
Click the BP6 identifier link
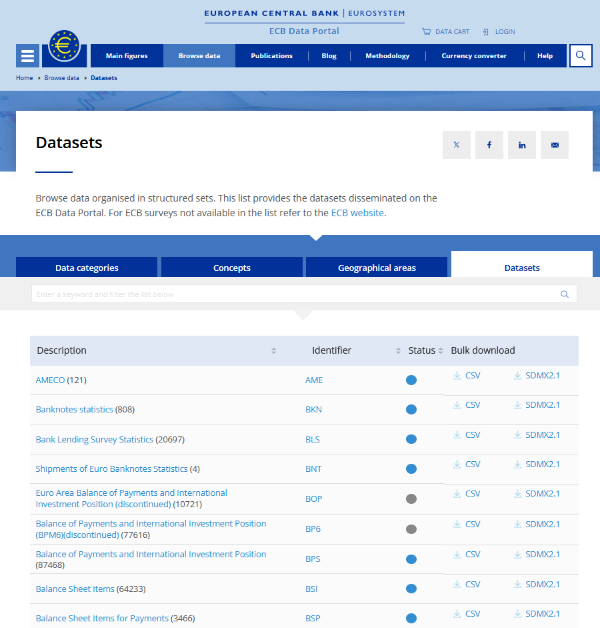click(x=313, y=529)
